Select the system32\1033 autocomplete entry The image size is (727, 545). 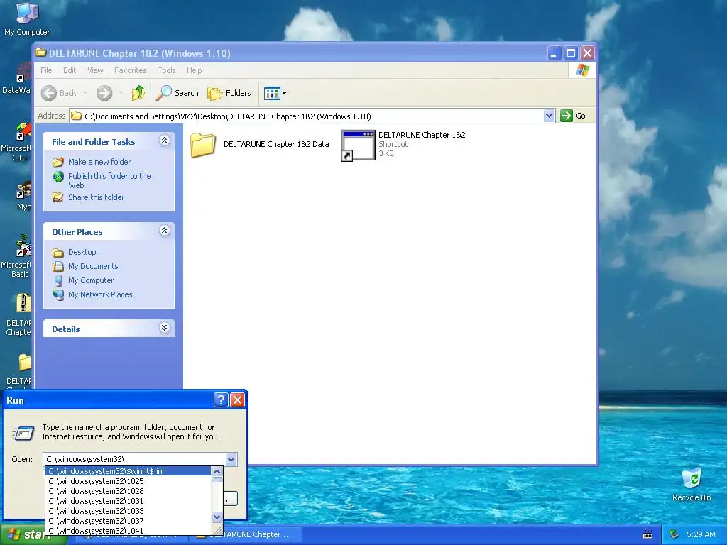(x=129, y=511)
